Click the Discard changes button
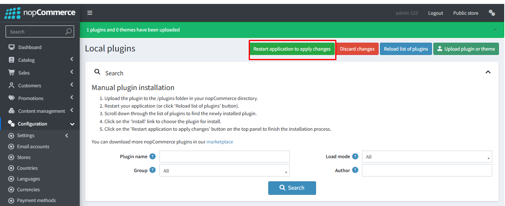The width and height of the screenshot is (505, 206). pyautogui.click(x=357, y=49)
